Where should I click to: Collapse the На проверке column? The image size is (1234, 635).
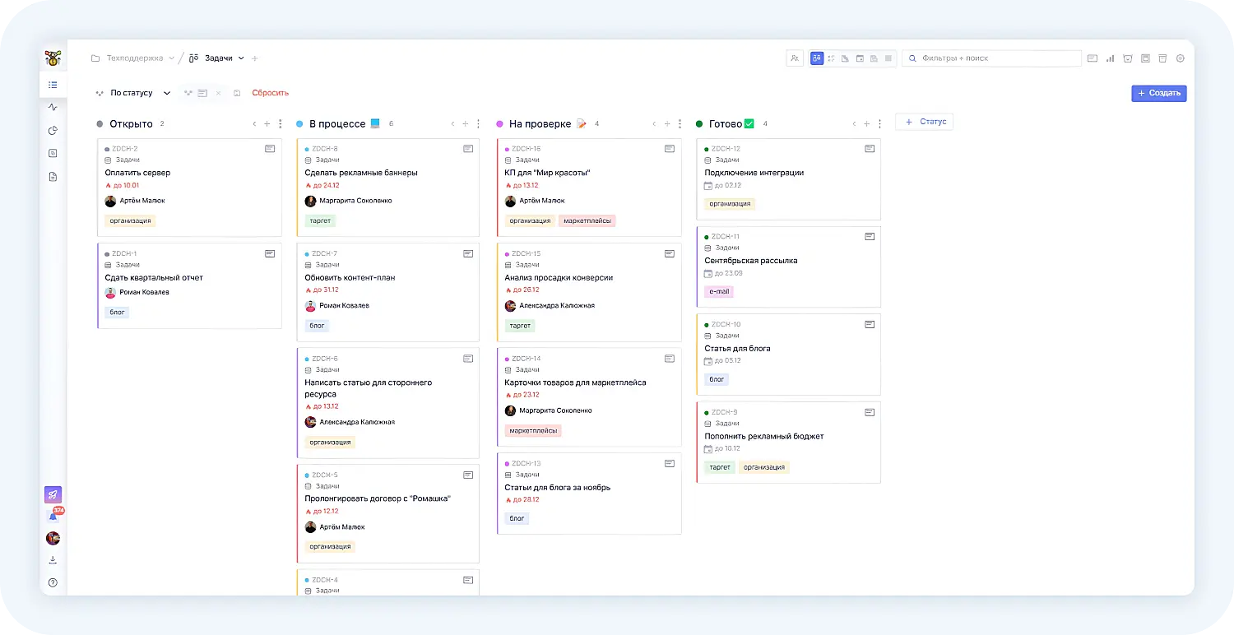655,124
